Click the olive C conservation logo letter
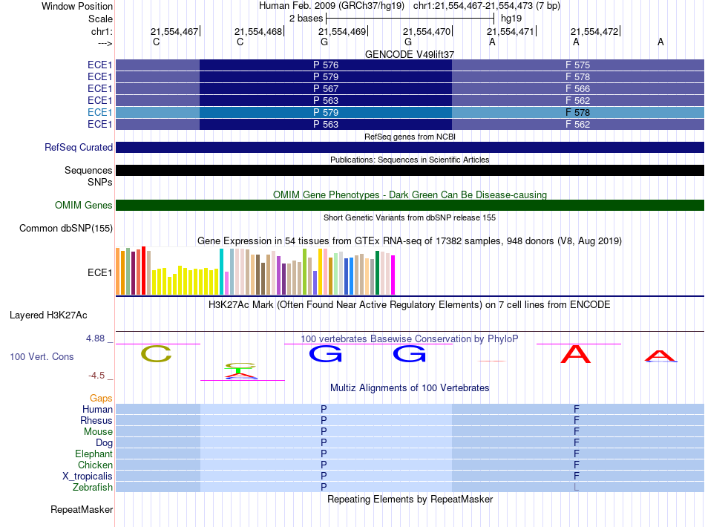 pos(157,354)
